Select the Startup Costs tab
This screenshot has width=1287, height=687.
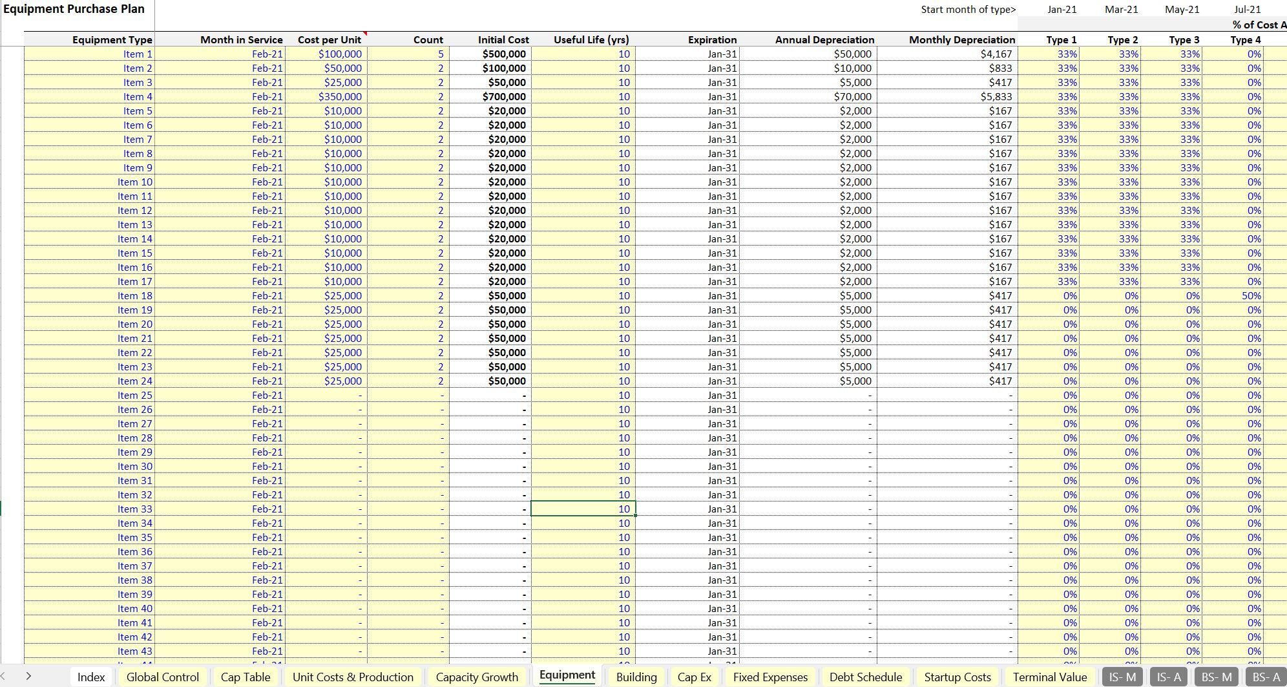(x=957, y=677)
